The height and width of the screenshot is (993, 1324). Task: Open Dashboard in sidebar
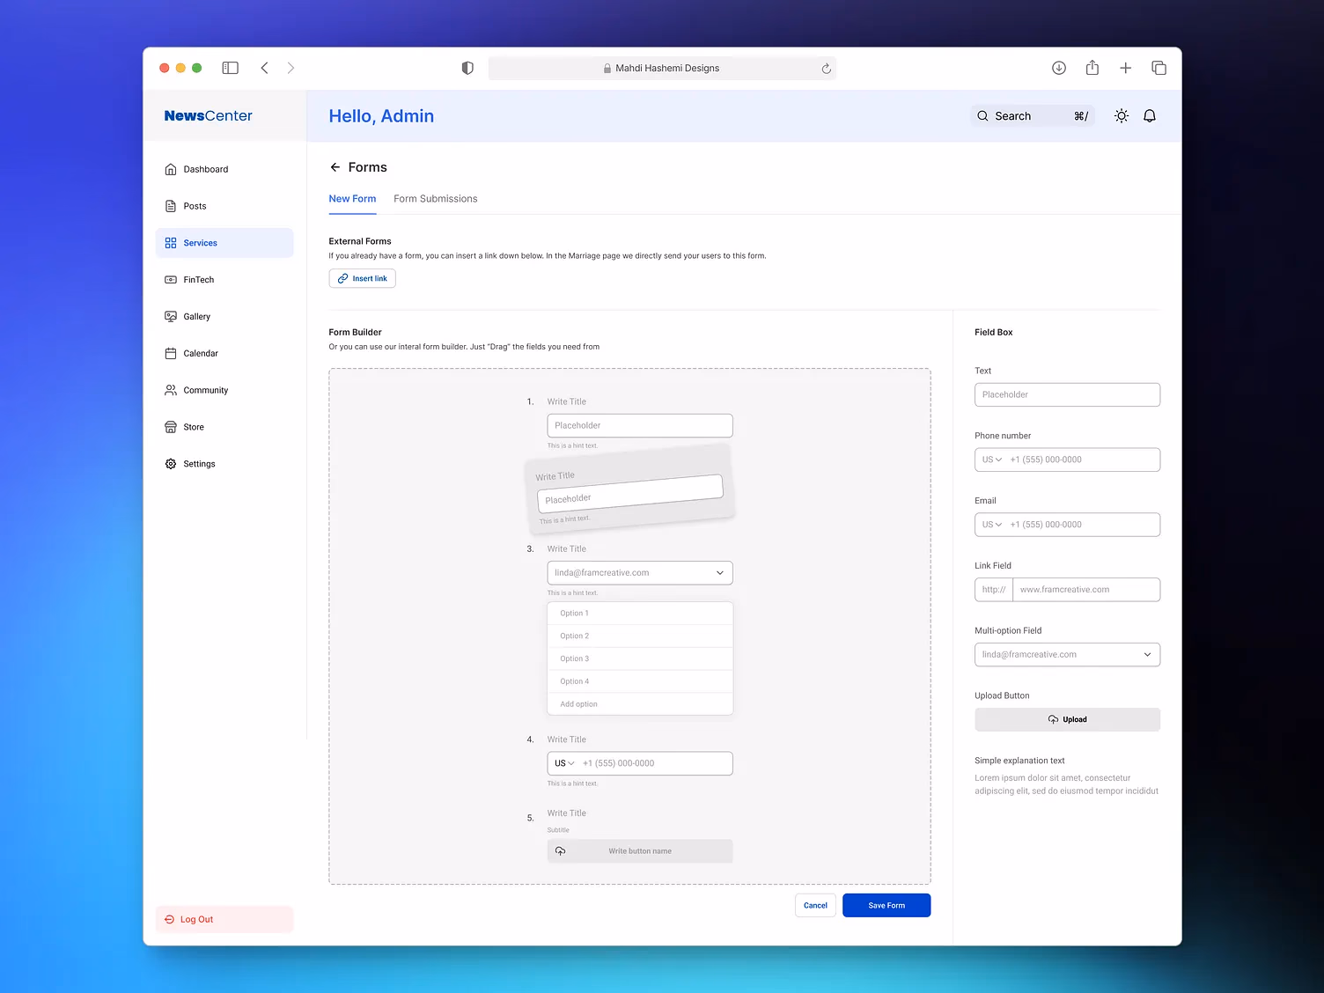224,169
